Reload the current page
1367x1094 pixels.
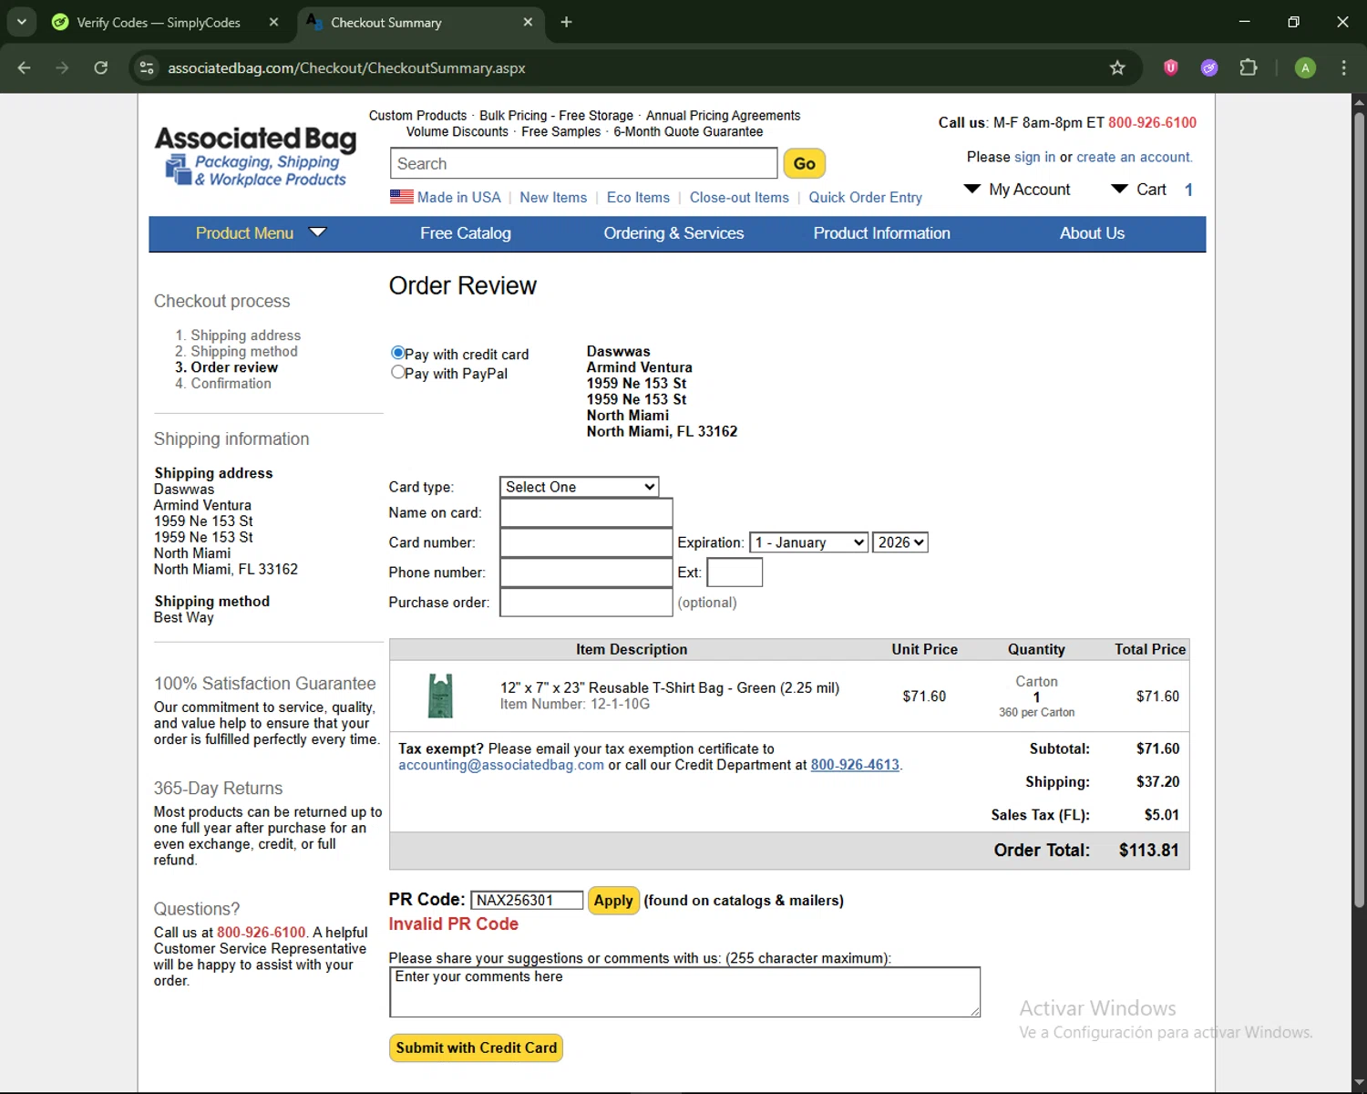tap(101, 67)
